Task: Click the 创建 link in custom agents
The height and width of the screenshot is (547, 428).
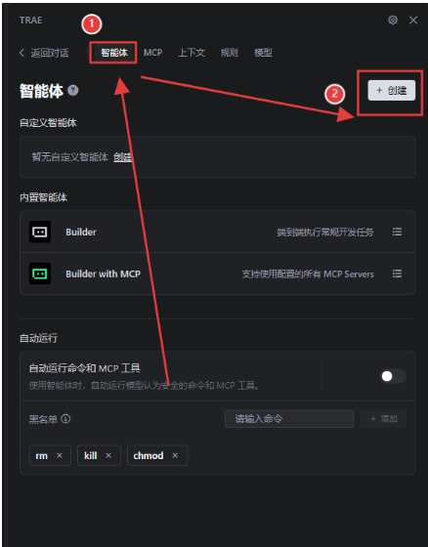Action: coord(122,157)
